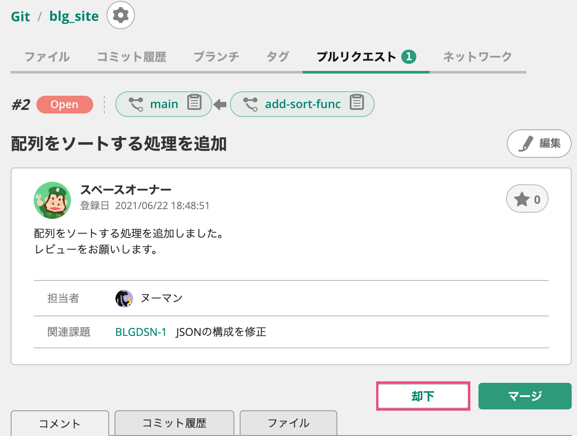Screen dimensions: 577x436
Task: Select the コメント tab below the buttons
Action: [x=59, y=423]
